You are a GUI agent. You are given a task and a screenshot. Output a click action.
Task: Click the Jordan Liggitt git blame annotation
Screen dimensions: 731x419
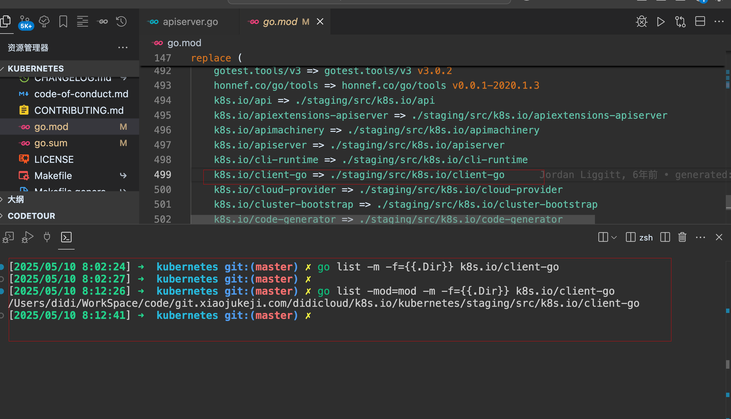635,175
